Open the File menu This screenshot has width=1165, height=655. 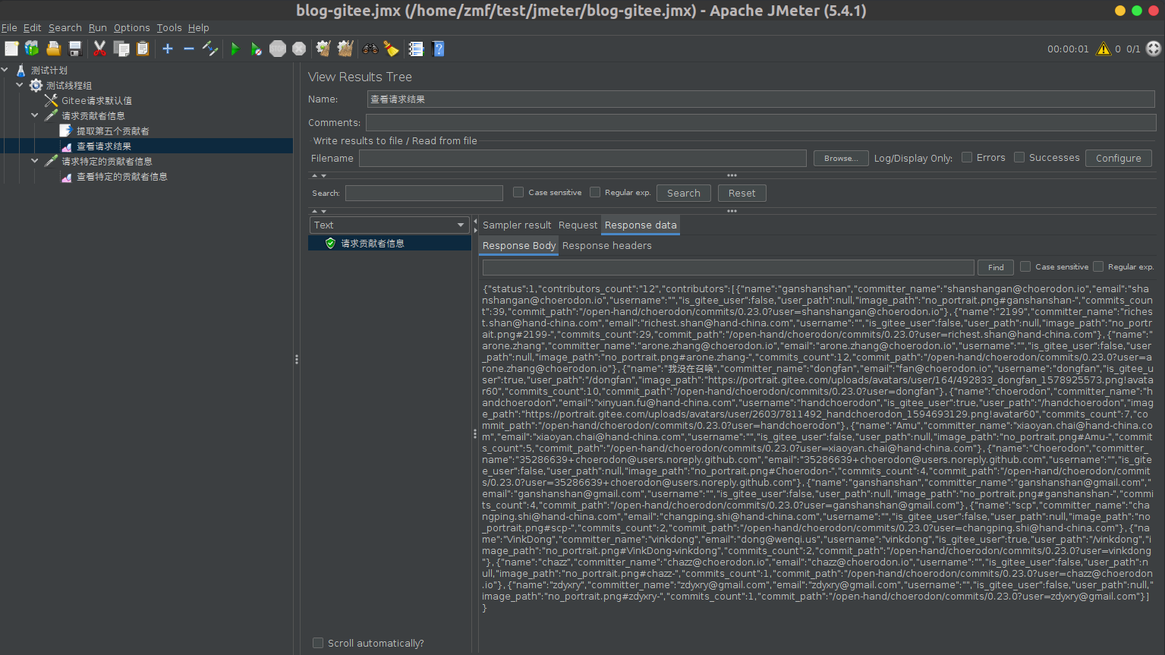click(x=9, y=27)
